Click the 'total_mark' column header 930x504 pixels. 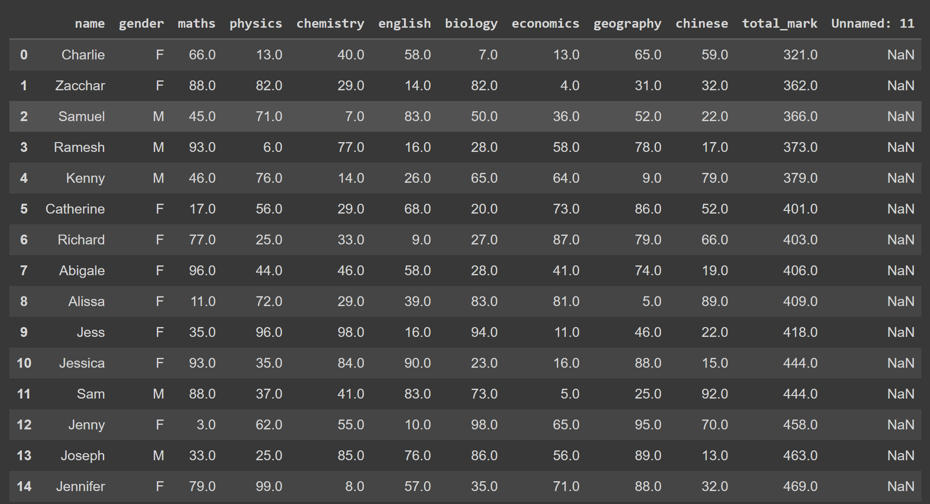pos(779,24)
